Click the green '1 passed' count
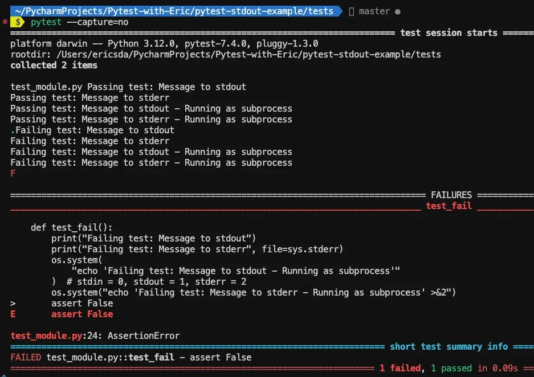Viewport: 534px width, 377px height. [451, 368]
